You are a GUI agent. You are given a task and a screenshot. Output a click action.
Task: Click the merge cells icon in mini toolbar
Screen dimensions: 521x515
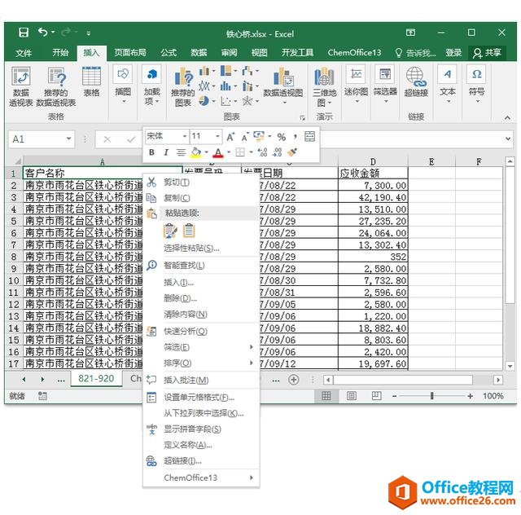point(309,136)
